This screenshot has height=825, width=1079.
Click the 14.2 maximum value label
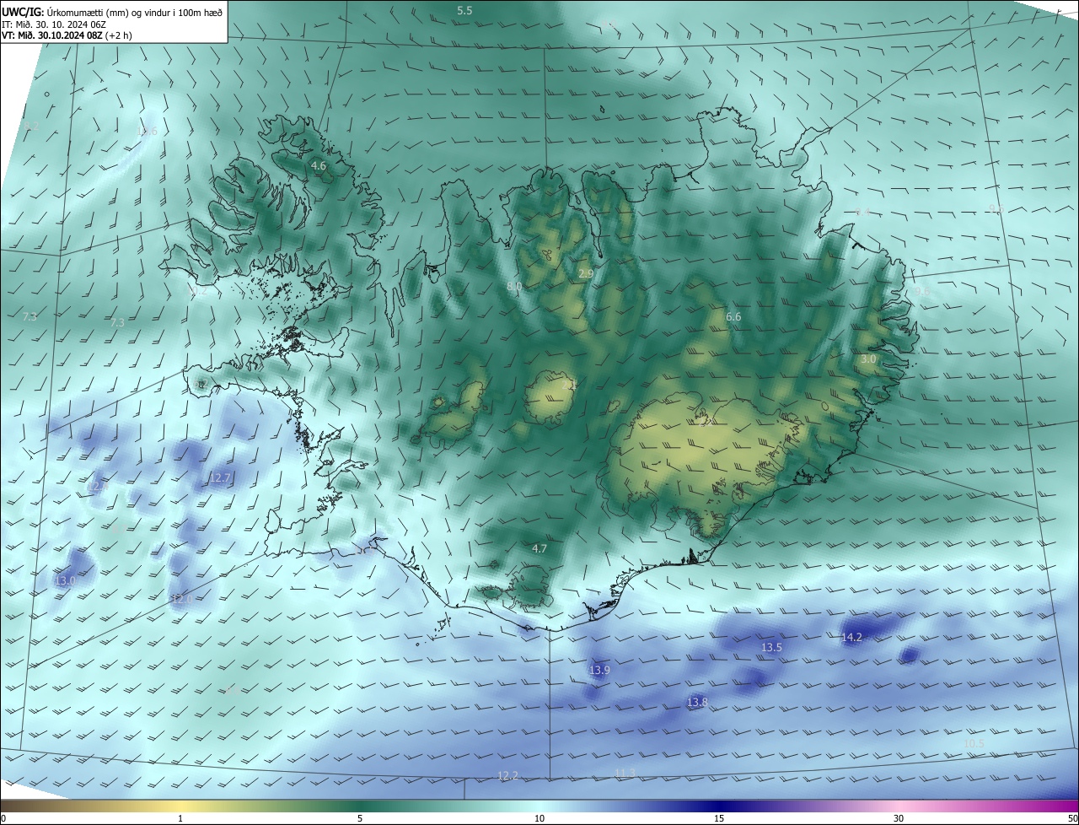point(852,637)
